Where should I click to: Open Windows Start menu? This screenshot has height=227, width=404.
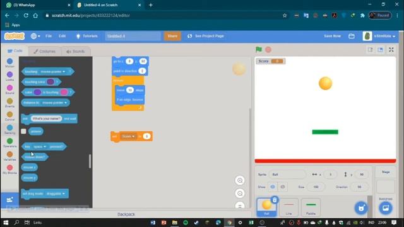tap(6, 223)
